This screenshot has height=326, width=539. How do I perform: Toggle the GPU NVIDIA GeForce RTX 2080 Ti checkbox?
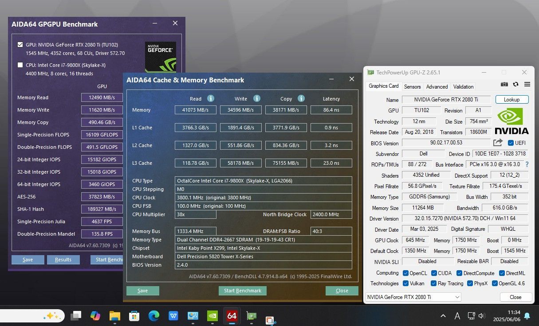[x=20, y=45]
